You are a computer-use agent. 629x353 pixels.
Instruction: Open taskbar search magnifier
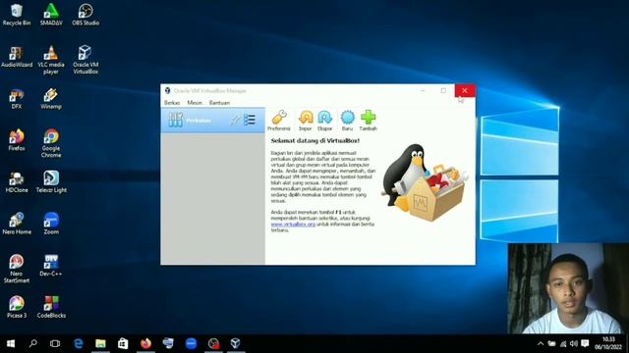[x=32, y=343]
